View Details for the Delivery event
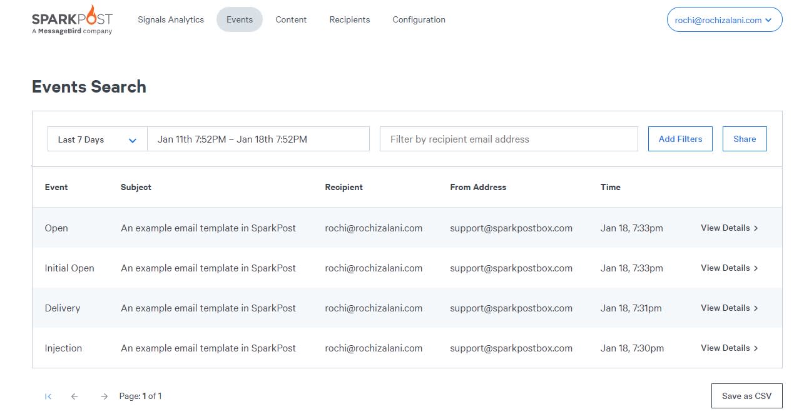The height and width of the screenshot is (414, 799). point(730,308)
